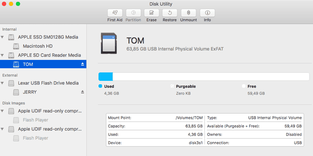The width and height of the screenshot is (313, 156).
Task: Collapse APPLE SD Card Reader Media triangle
Action: 2,55
